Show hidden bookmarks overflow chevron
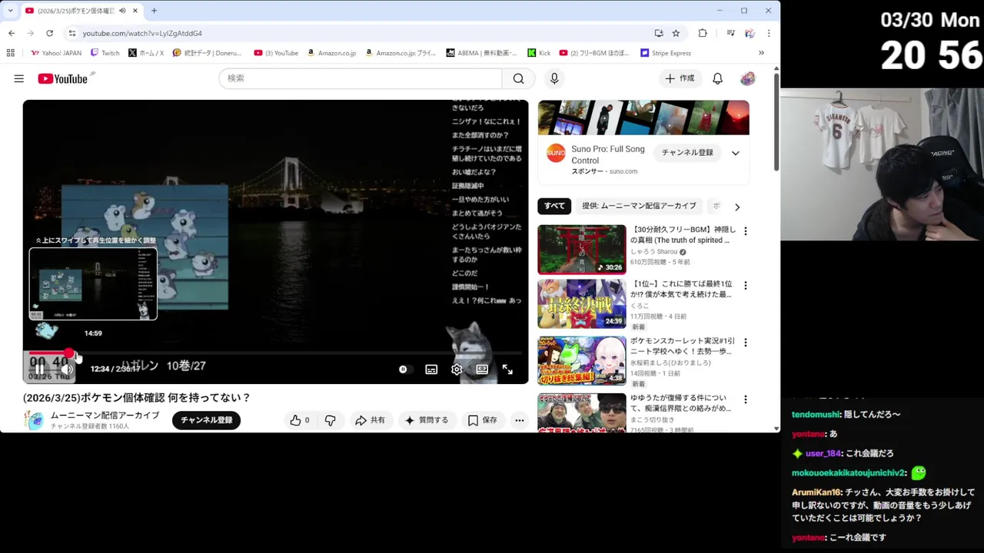The image size is (984, 553). (x=761, y=53)
